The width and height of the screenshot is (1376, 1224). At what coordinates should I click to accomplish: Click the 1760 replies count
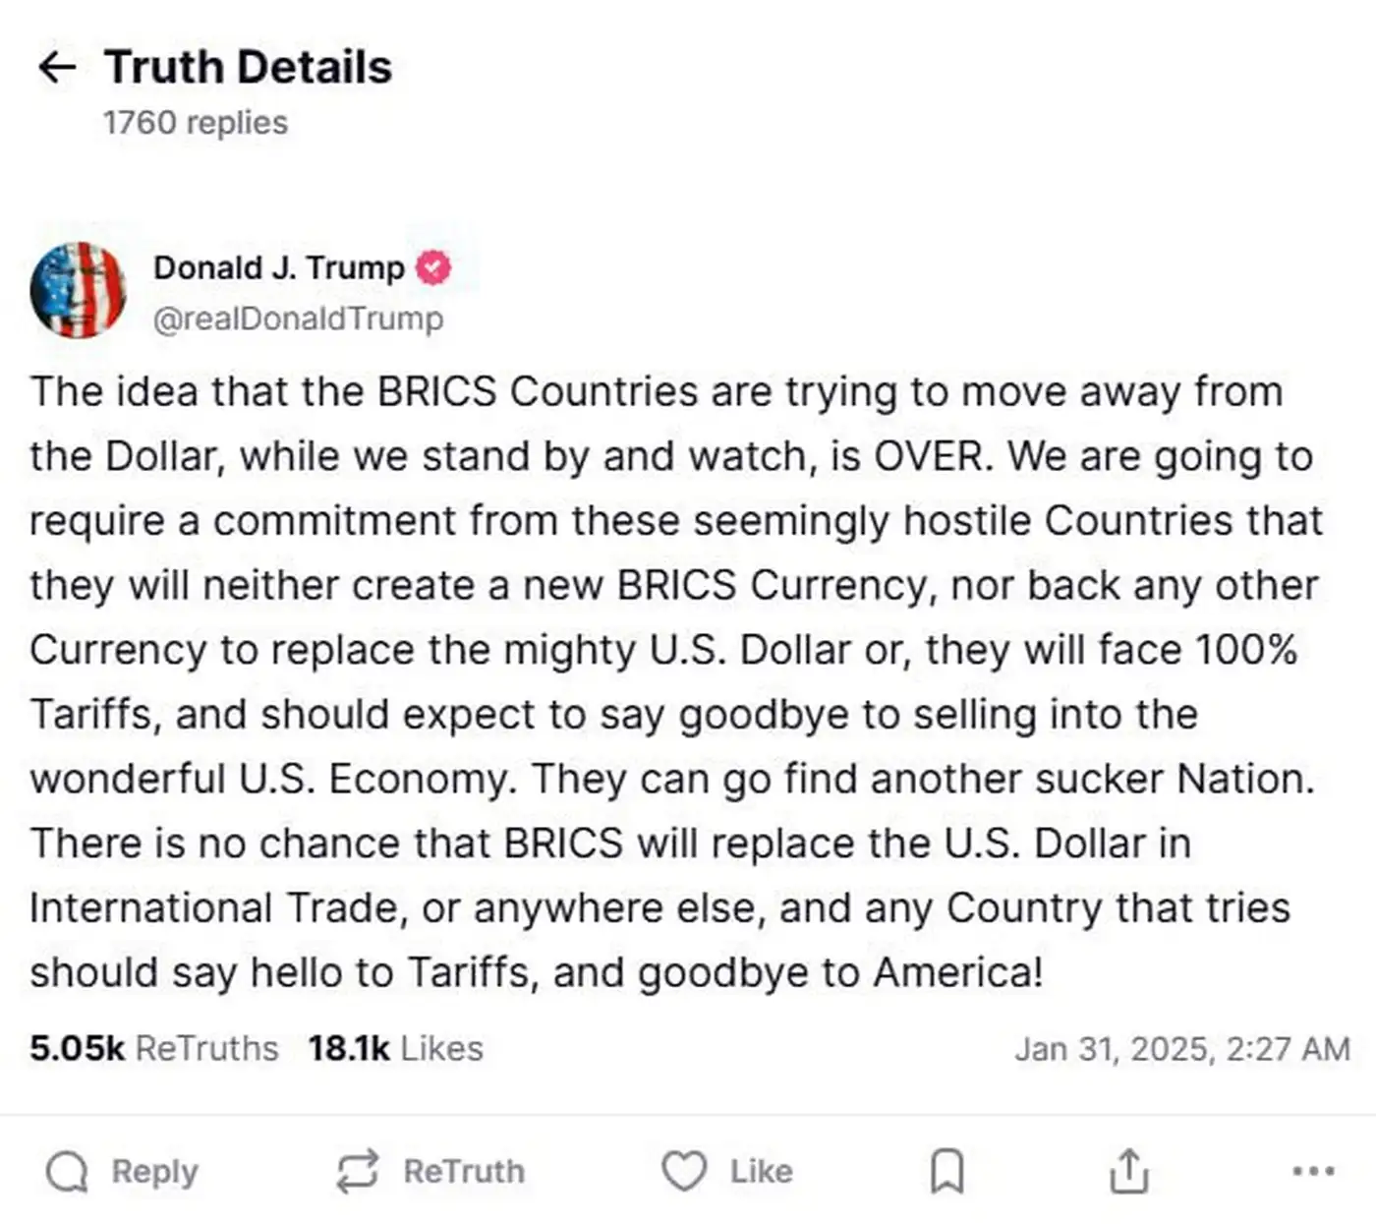(196, 123)
